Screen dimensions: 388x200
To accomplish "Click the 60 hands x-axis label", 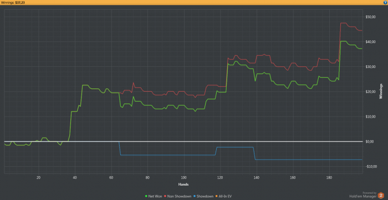I will tap(111, 177).
